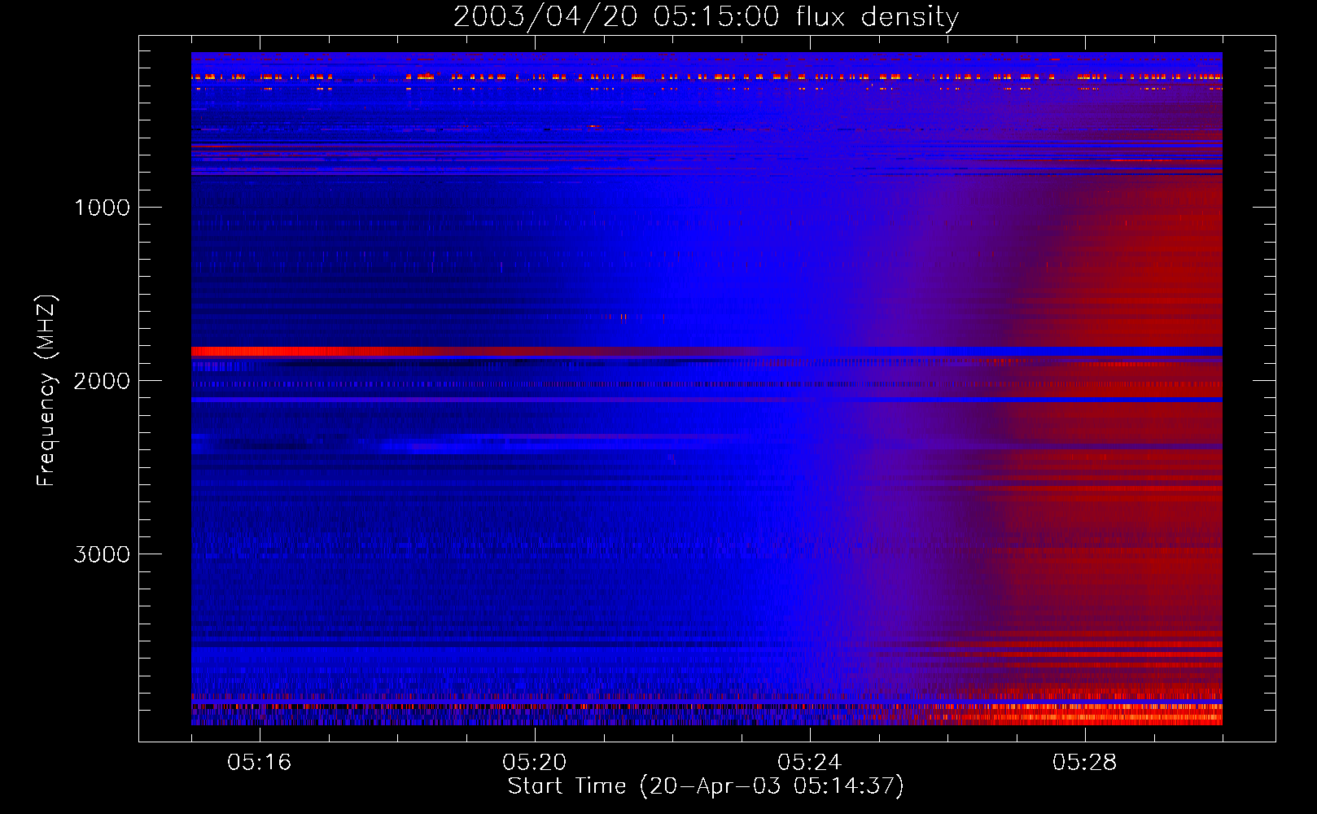The width and height of the screenshot is (1317, 814).
Task: Click the 'Frequency (MHZ)' axis label
Action: click(46, 391)
